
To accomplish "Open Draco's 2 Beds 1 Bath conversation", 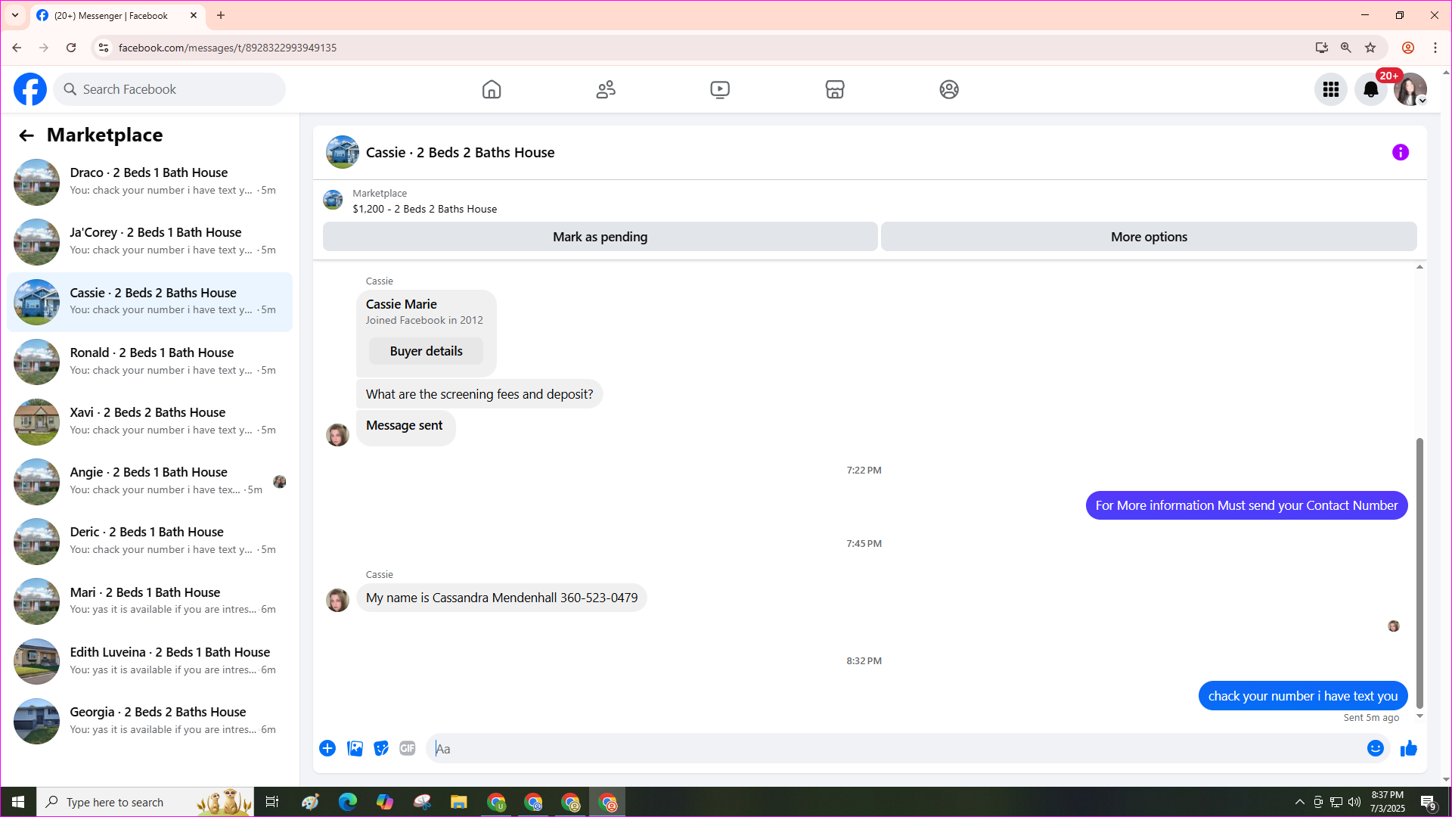I will click(x=150, y=182).
